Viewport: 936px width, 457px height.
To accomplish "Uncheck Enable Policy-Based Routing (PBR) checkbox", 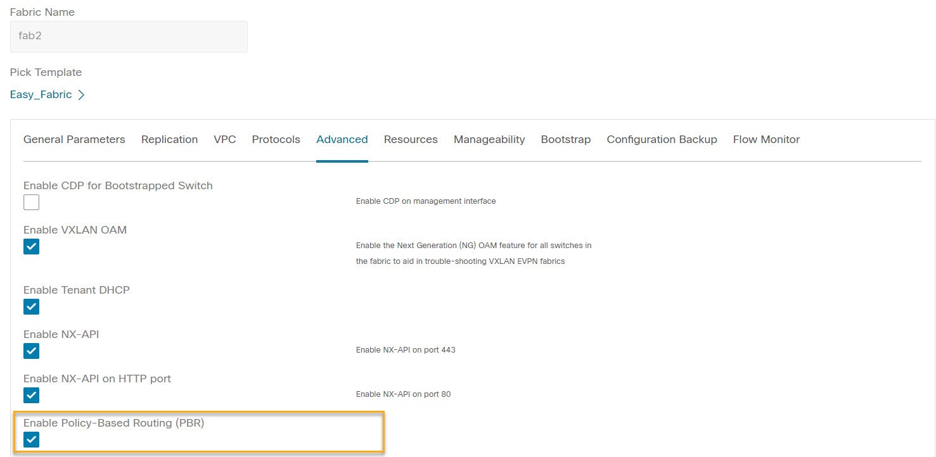I will [31, 440].
